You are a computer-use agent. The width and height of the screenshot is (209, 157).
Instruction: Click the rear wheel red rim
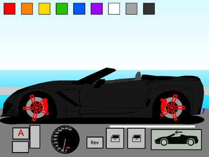tap(172, 108)
